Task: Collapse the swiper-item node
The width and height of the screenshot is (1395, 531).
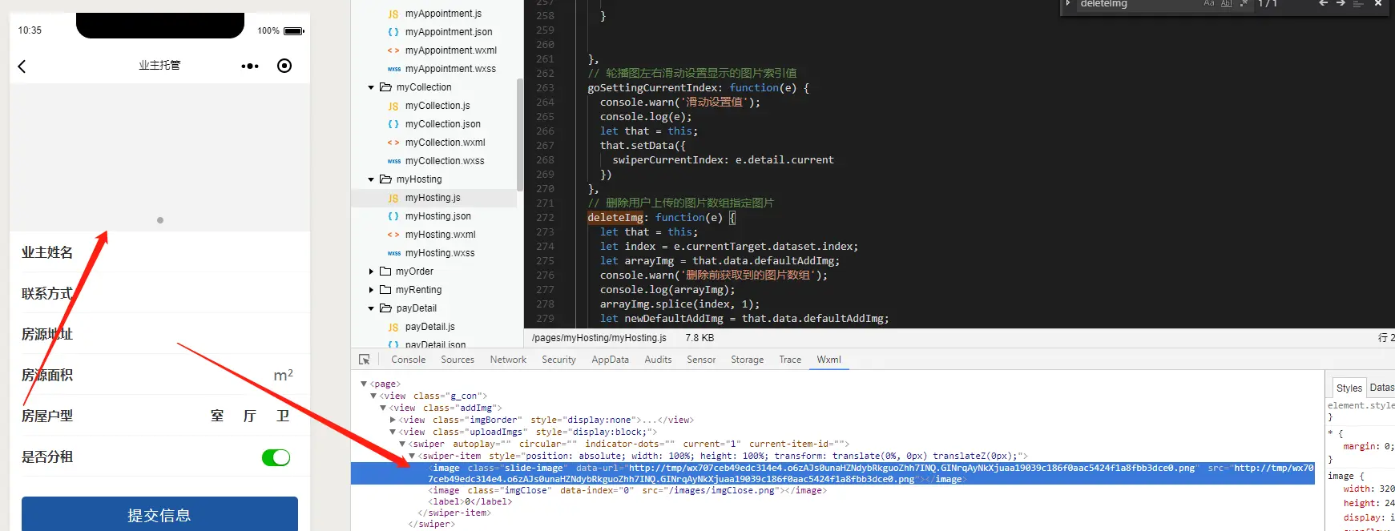Action: 412,457
